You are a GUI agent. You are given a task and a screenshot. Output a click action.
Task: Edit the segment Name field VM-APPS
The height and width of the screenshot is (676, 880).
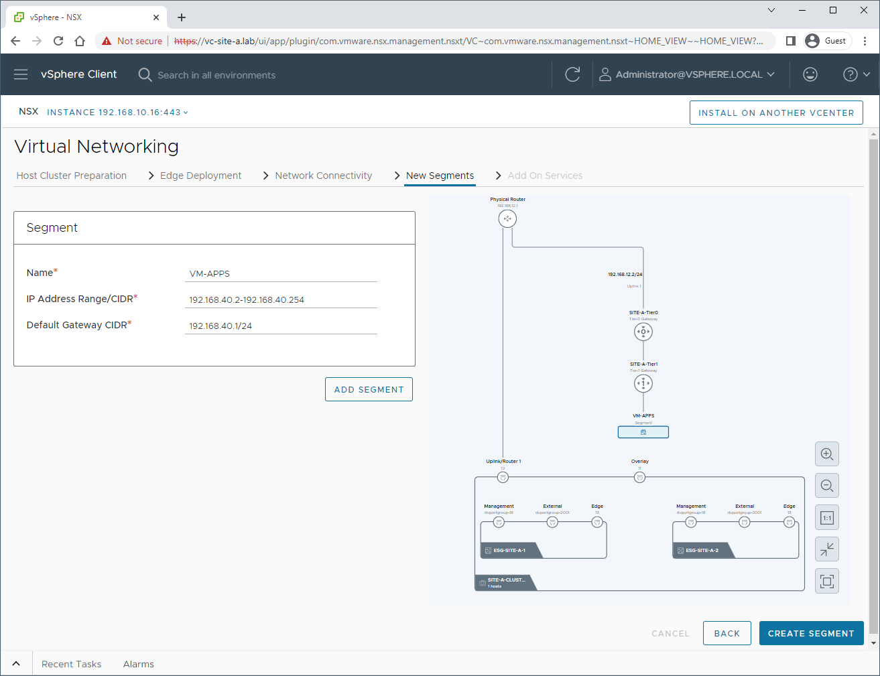click(281, 273)
